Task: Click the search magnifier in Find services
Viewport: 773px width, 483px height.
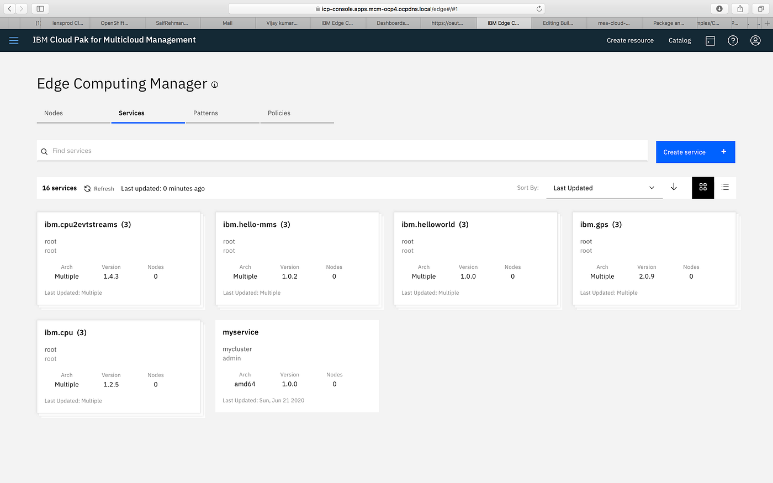Action: 44,151
